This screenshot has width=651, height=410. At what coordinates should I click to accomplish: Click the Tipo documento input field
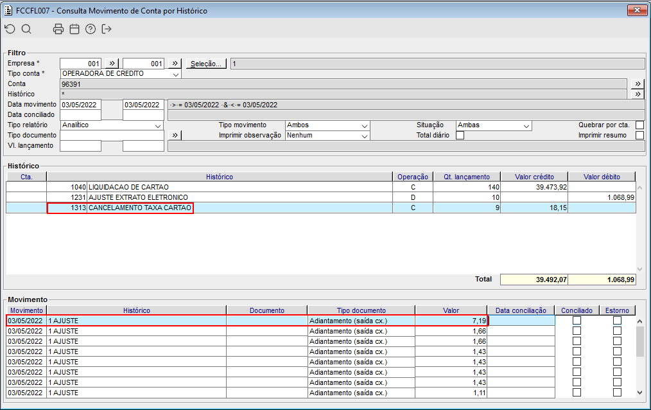(x=112, y=135)
